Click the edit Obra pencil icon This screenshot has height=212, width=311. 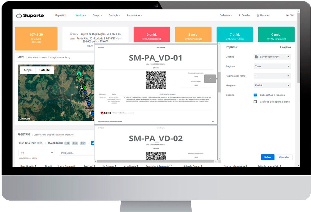tap(71, 34)
